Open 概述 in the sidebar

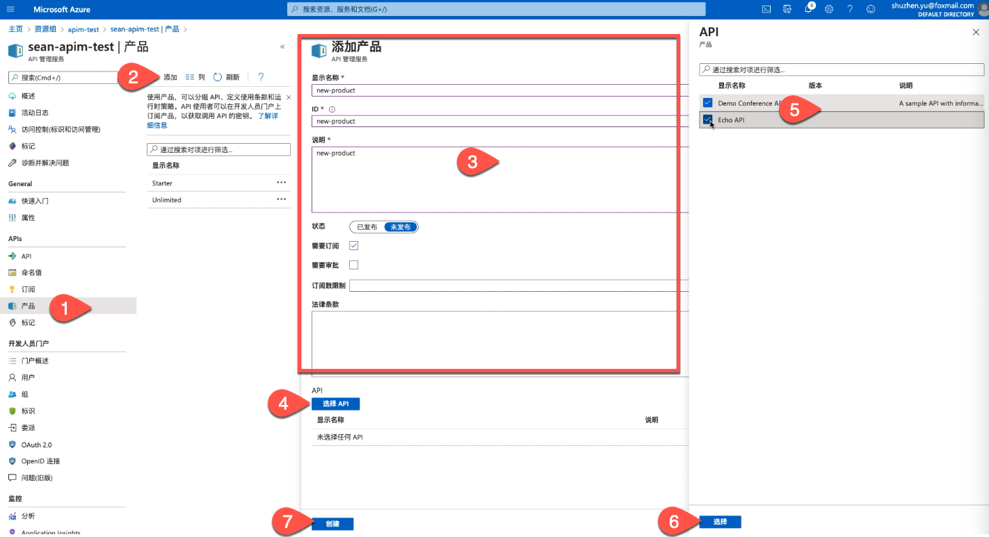point(28,96)
